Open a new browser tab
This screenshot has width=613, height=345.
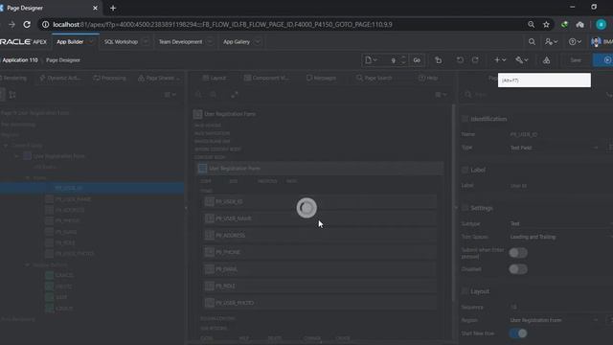point(113,8)
